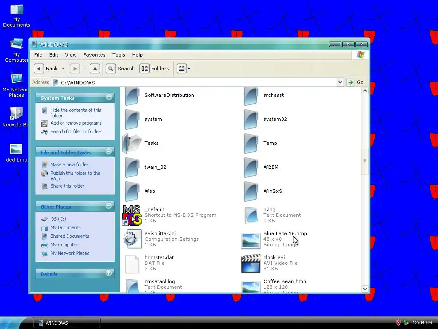Open the View menu

(71, 55)
